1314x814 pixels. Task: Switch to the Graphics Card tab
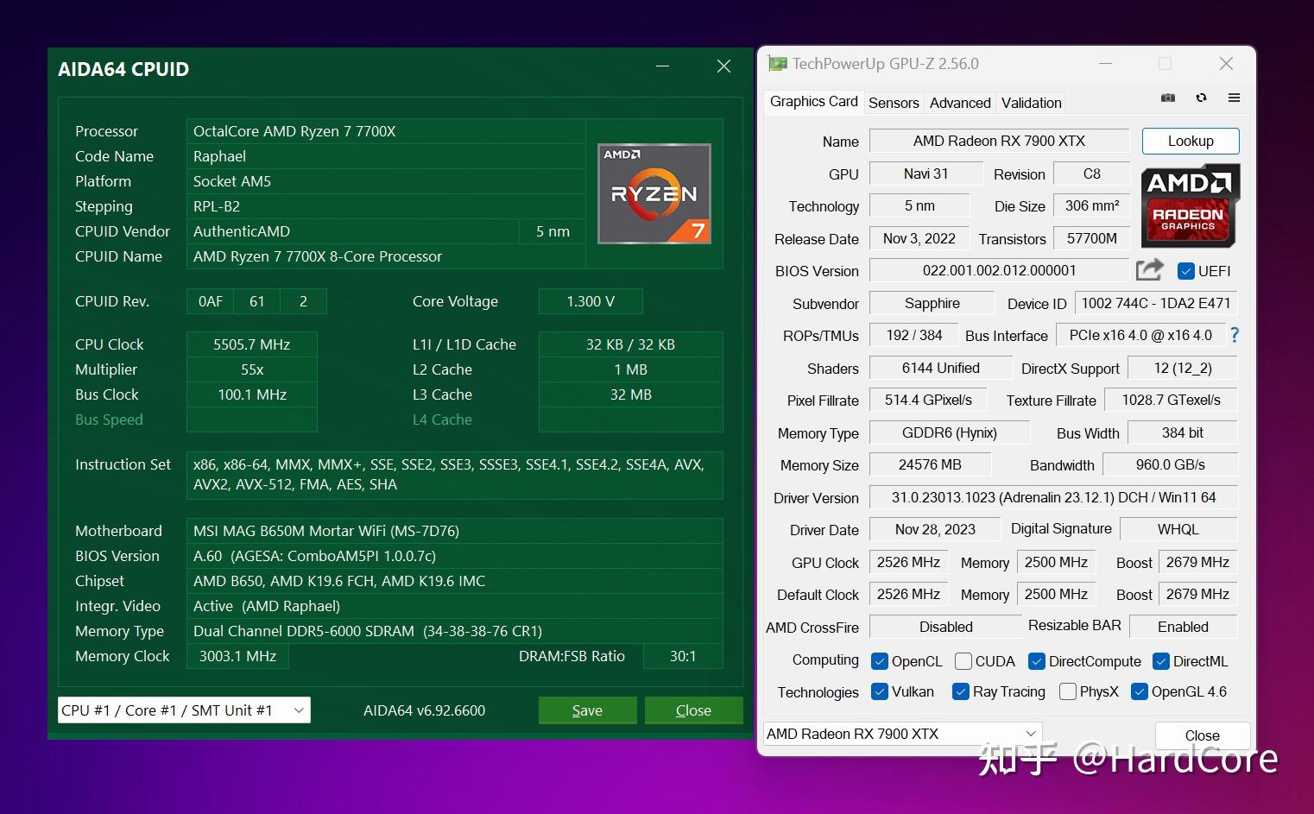[x=813, y=101]
